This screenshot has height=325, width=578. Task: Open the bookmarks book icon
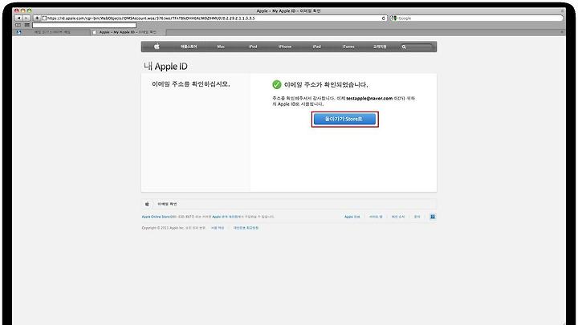pos(18,25)
